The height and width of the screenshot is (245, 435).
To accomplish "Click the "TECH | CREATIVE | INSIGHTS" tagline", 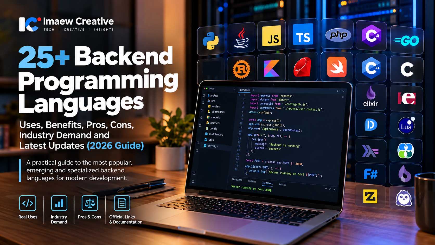I will point(79,30).
